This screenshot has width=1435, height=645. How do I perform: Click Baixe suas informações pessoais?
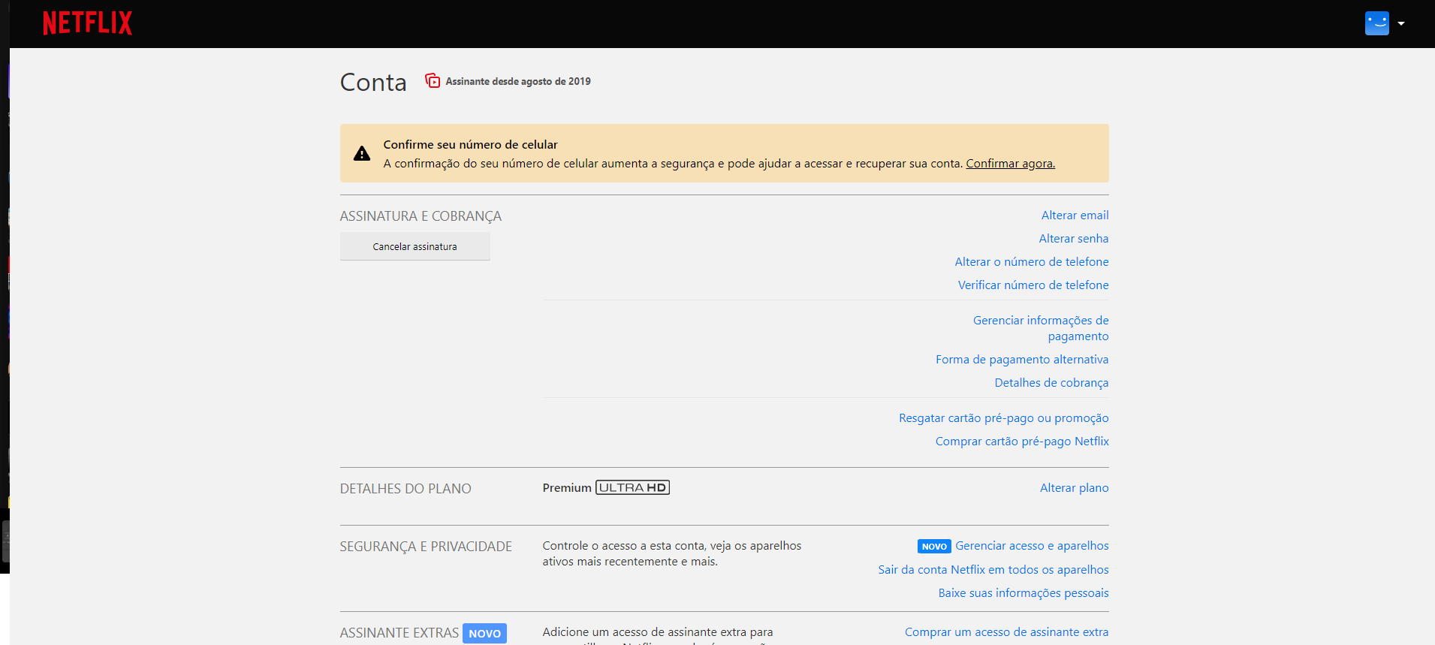point(1023,593)
